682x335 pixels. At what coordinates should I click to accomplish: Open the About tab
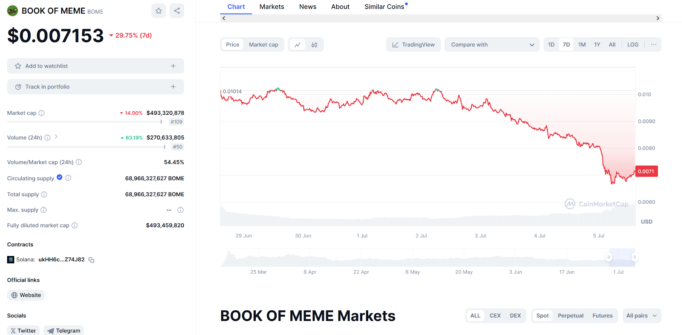pyautogui.click(x=340, y=7)
